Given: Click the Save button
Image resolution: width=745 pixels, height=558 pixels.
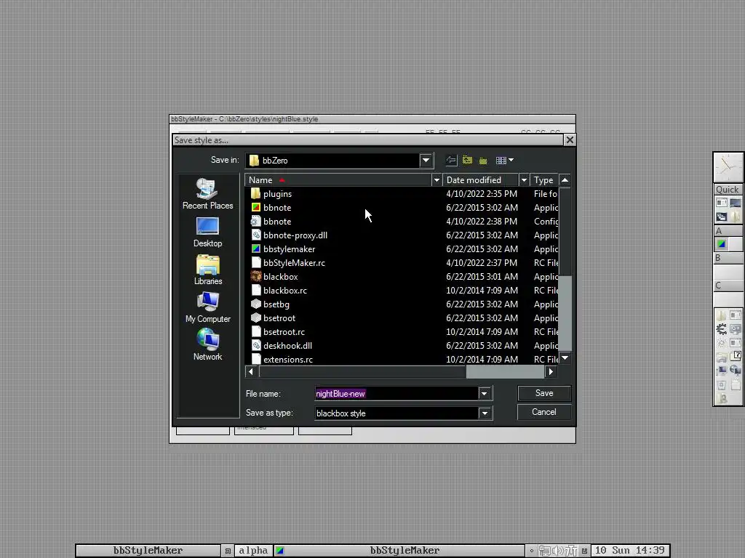Looking at the screenshot, I should click(544, 393).
